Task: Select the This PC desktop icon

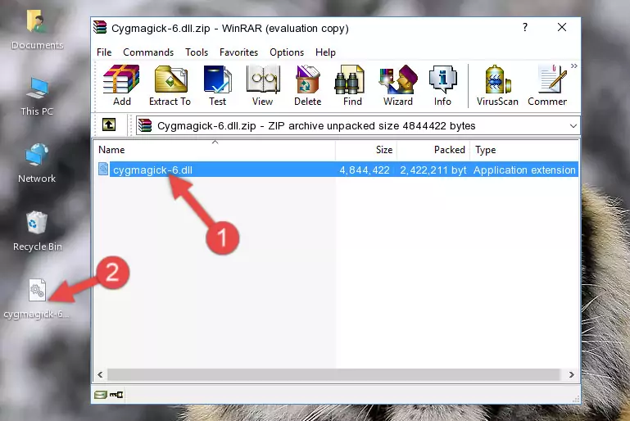Action: (37, 97)
